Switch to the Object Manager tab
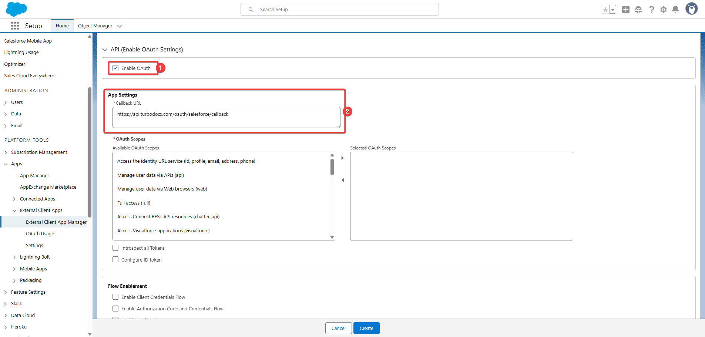Screen dimensions: 705x337 [95, 26]
